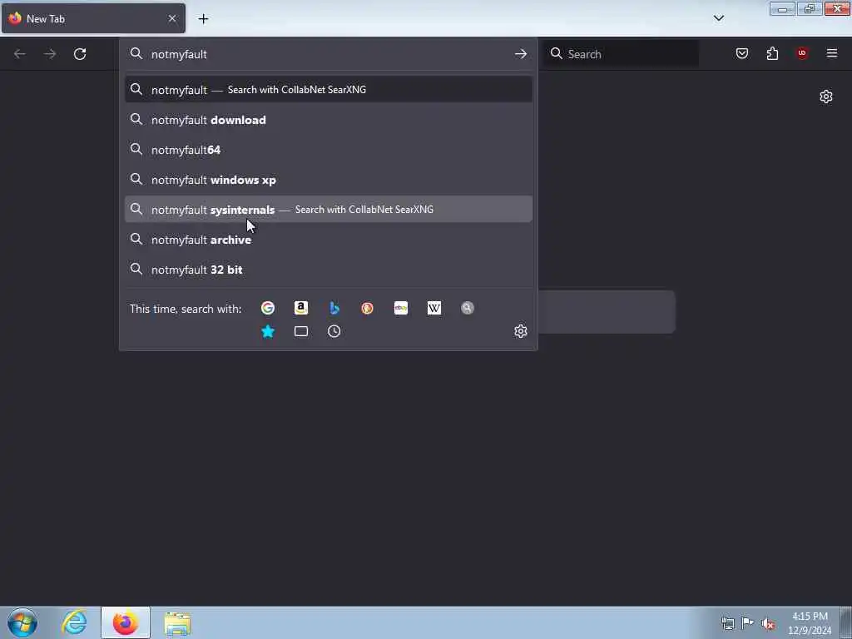Click the Firefox taskbar button

126,622
